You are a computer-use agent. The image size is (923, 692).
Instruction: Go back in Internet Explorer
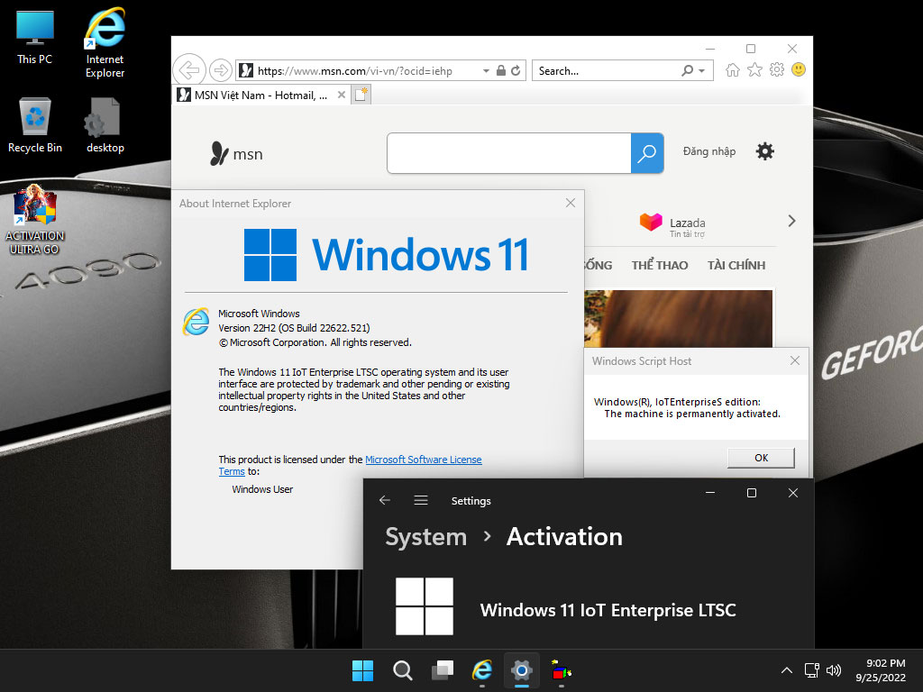point(189,70)
